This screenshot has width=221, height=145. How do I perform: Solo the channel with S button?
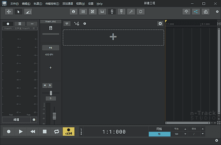point(50,85)
